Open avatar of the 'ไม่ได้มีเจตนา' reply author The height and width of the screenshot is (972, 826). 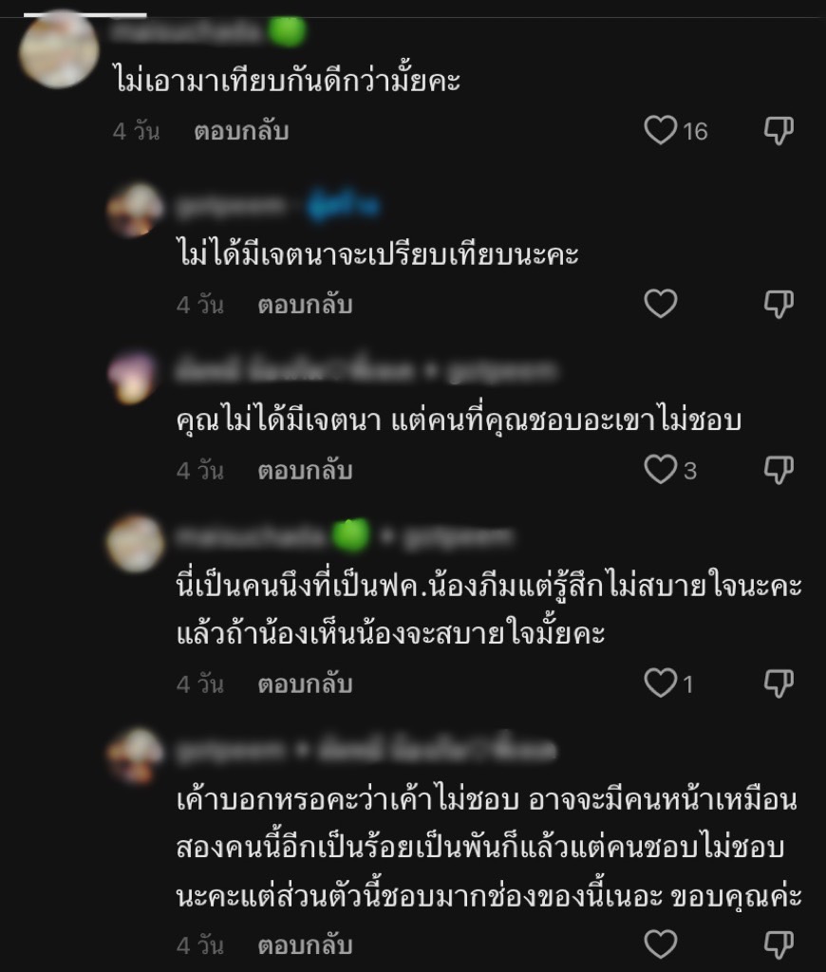point(135,210)
